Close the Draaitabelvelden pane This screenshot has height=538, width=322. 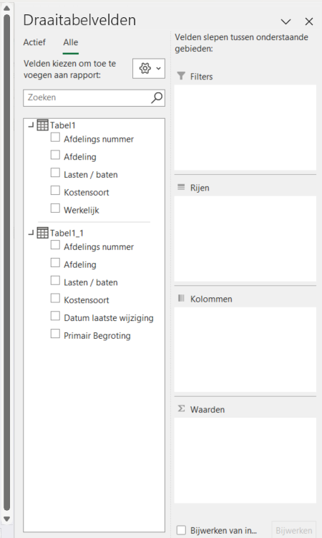(x=309, y=21)
